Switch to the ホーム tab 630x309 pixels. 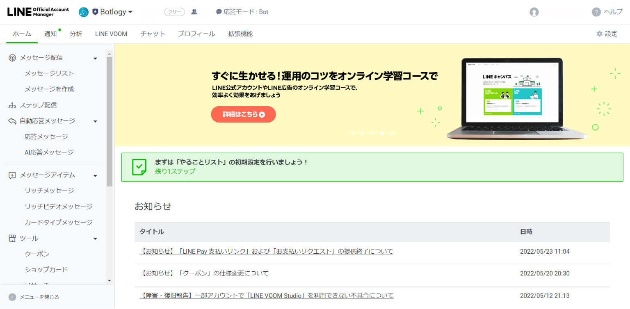pos(22,34)
